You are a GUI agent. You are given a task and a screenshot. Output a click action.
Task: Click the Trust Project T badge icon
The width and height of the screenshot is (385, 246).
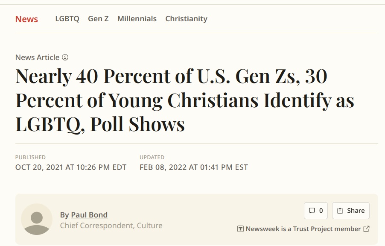click(240, 229)
